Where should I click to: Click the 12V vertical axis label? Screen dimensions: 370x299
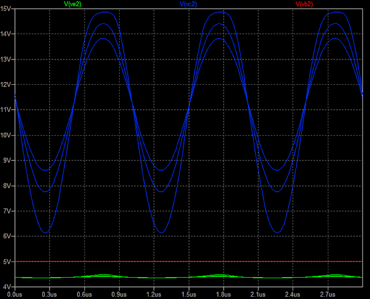pos(5,85)
